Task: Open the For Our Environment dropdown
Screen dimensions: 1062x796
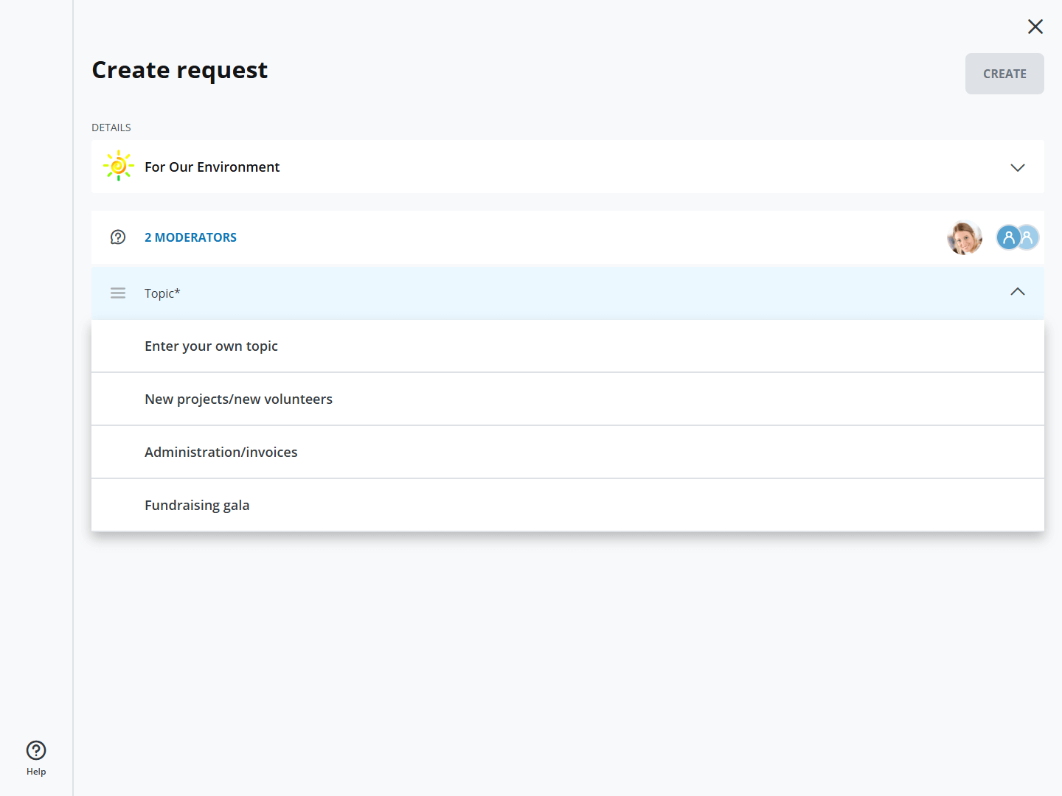Action: pyautogui.click(x=212, y=167)
